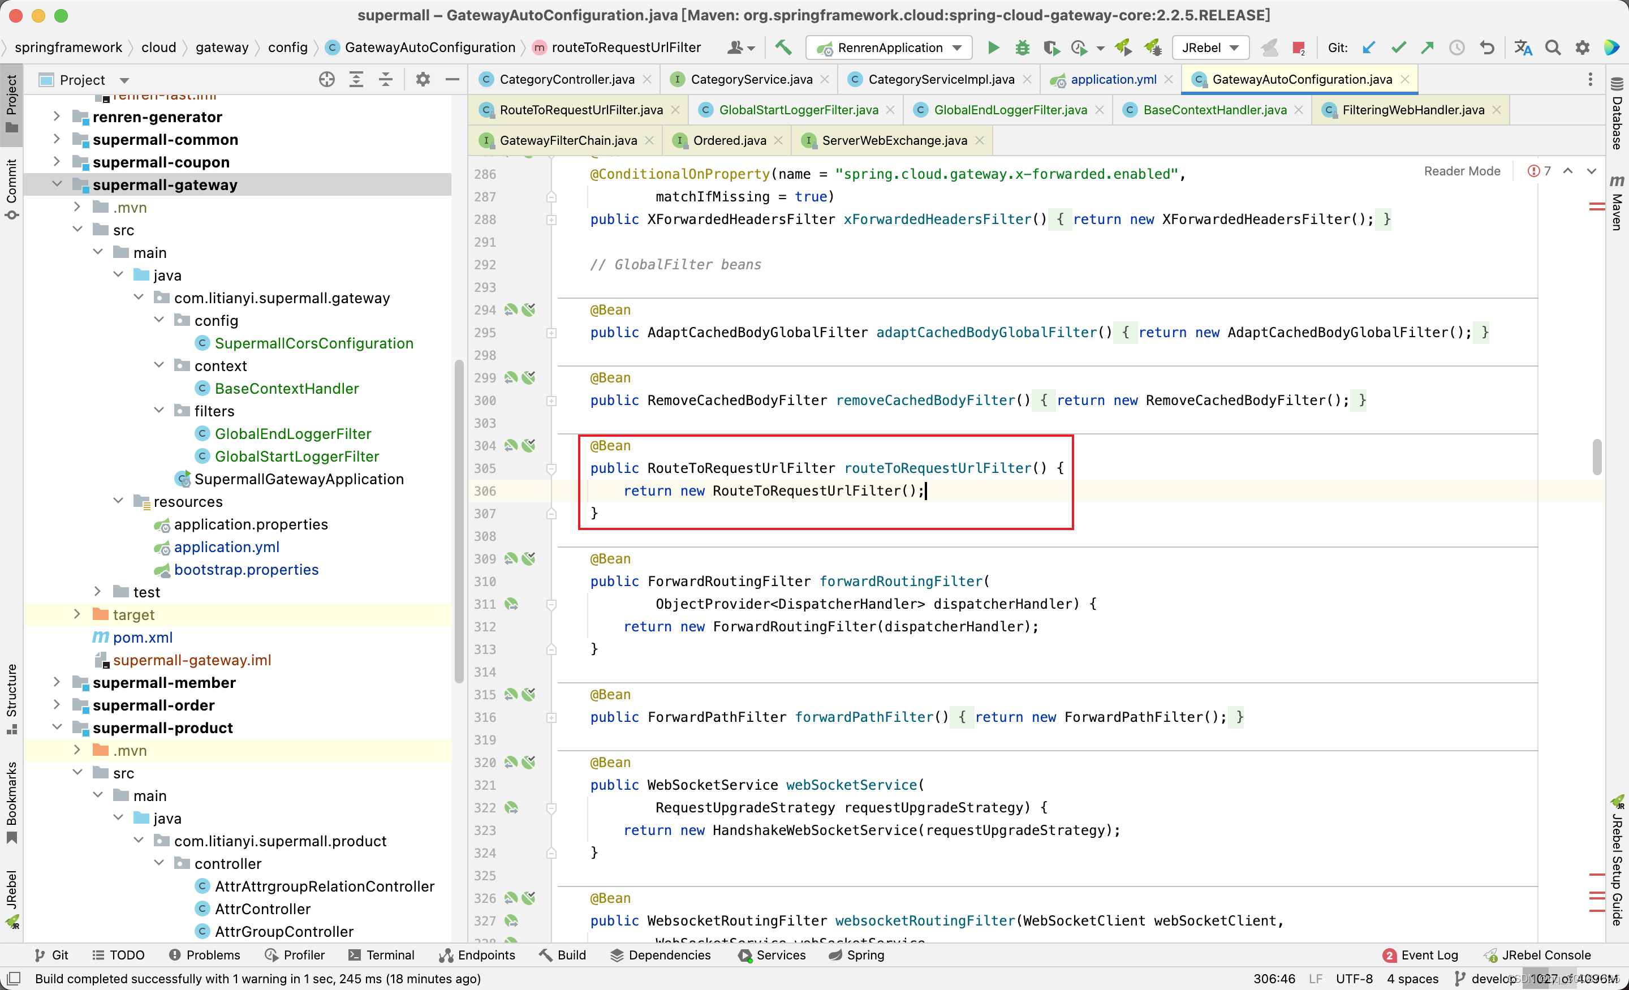Toggle Reader Mode in editor
Viewport: 1629px width, 990px height.
(1462, 171)
